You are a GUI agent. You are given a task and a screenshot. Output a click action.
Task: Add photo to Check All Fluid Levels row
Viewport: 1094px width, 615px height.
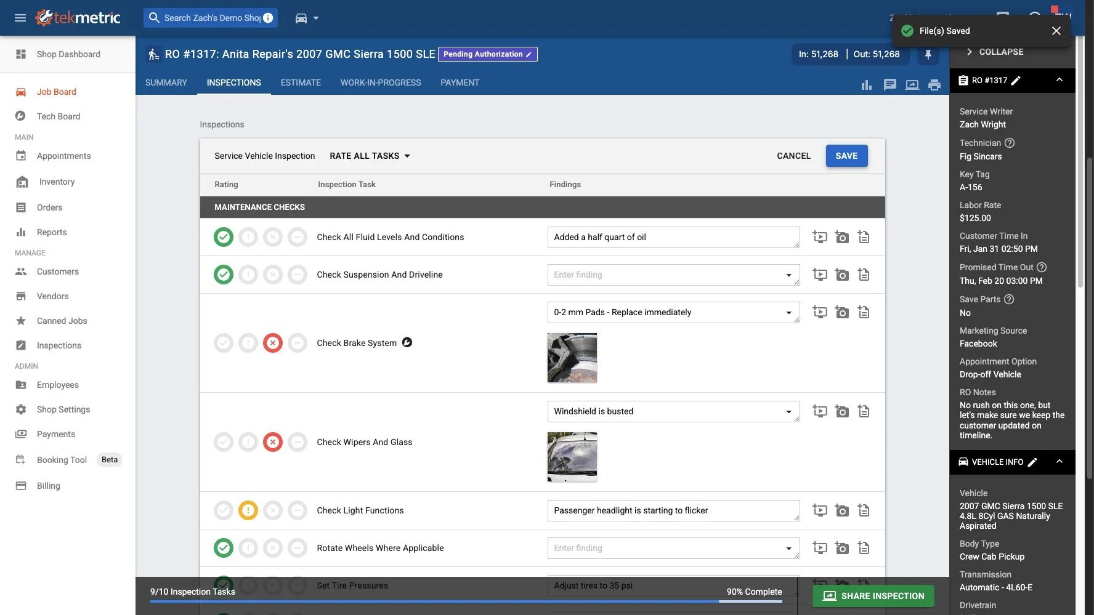point(841,237)
